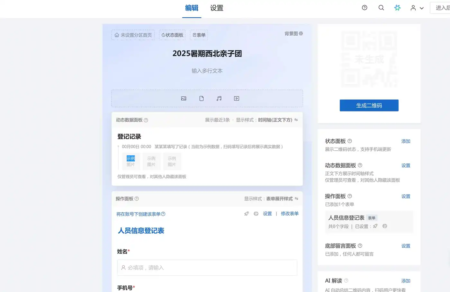Viewport: 450px width, 292px height.
Task: Click the printer icon beside form 设置
Action: [256, 214]
